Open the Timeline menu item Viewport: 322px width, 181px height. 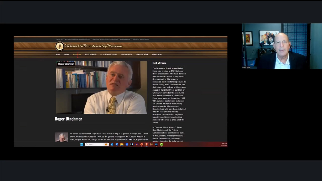pos(66,54)
